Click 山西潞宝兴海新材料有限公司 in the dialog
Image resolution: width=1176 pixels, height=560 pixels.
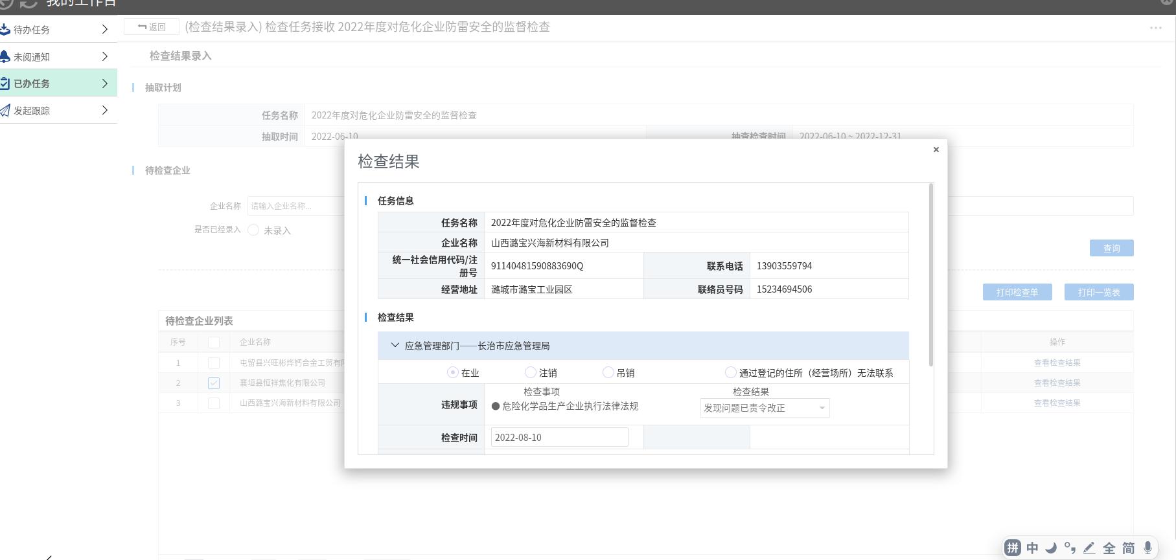(550, 243)
